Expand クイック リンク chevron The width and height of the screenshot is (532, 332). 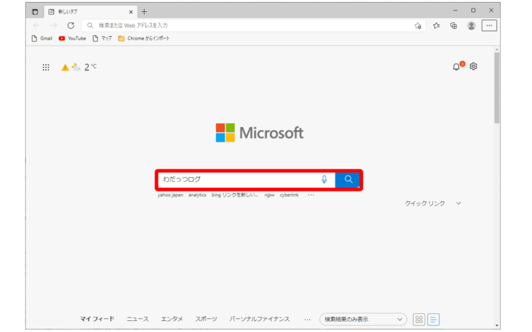(x=459, y=203)
